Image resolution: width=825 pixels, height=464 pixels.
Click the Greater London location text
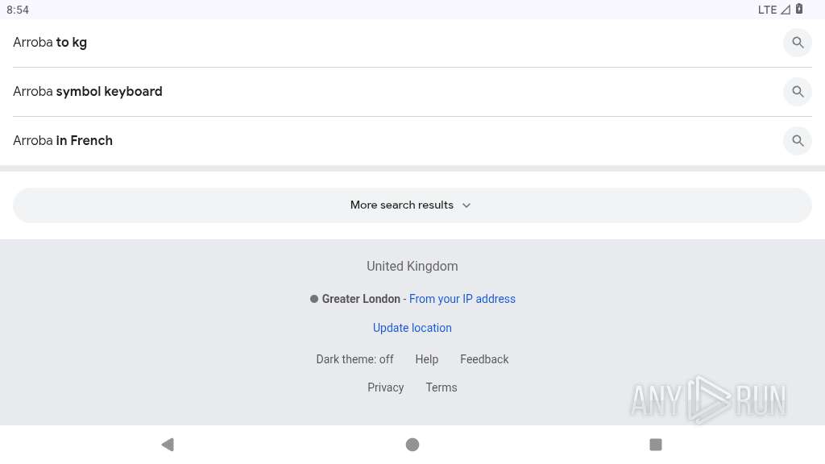361,299
